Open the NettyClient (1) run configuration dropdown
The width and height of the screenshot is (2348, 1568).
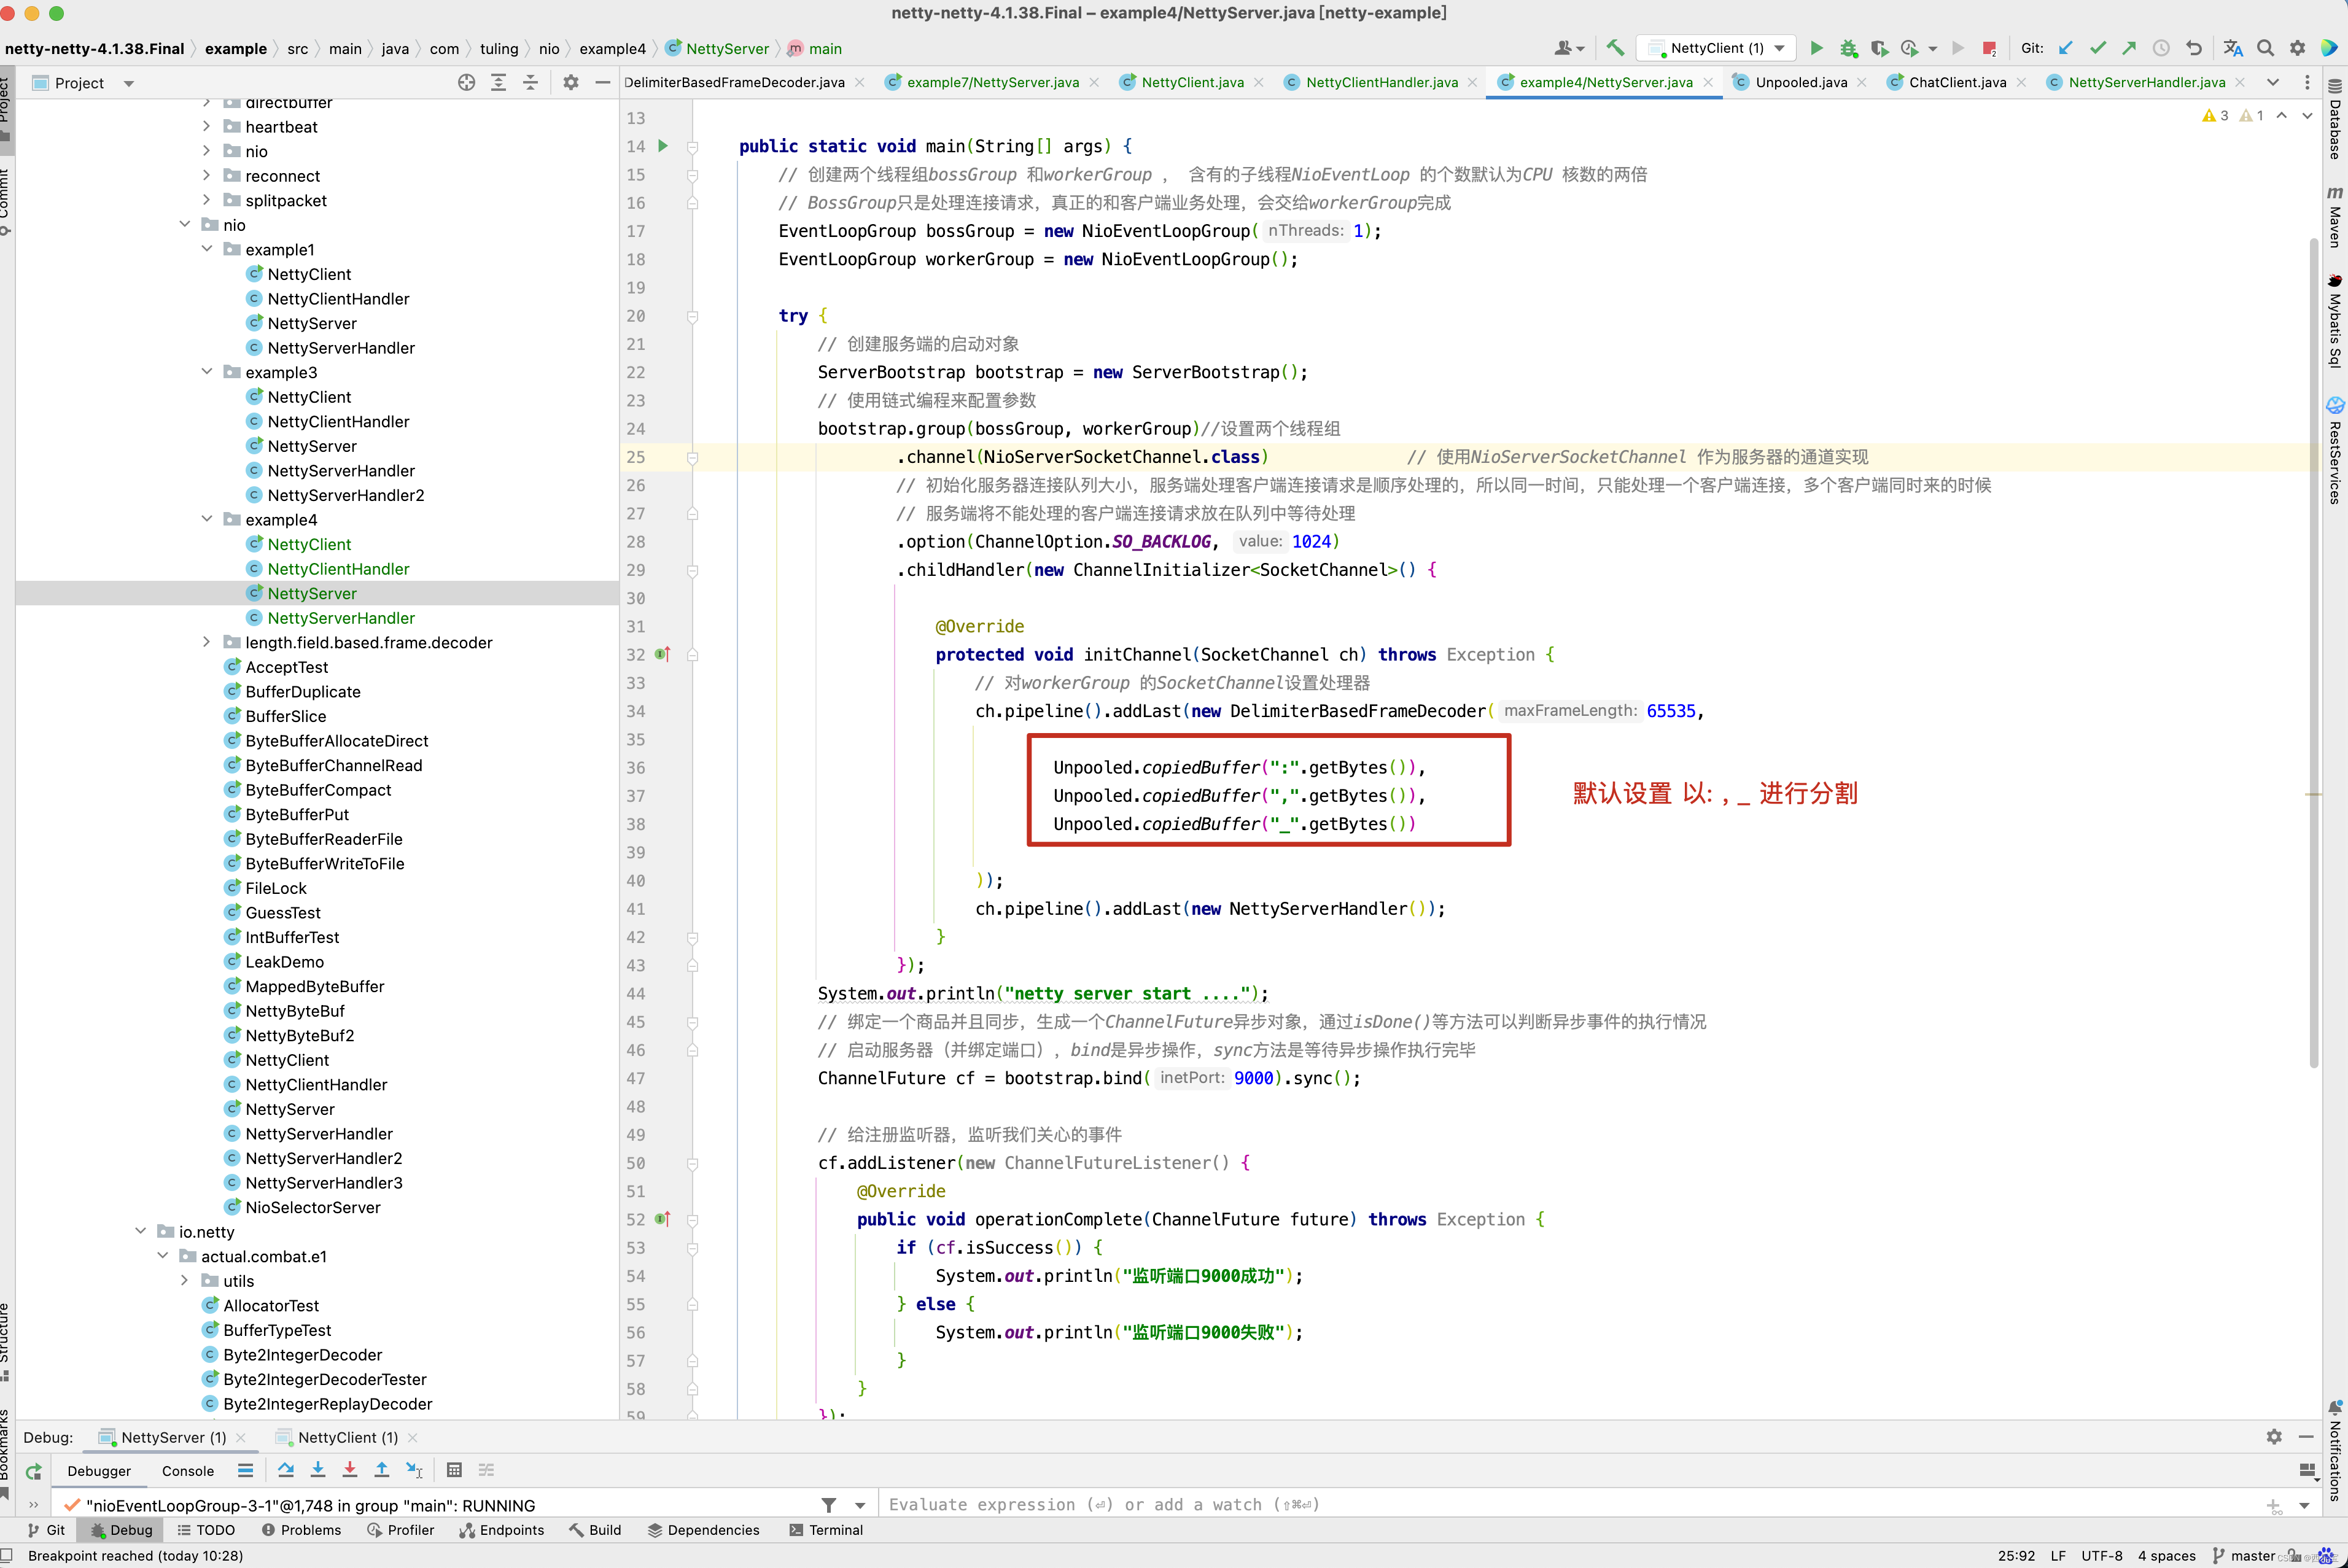click(1717, 48)
